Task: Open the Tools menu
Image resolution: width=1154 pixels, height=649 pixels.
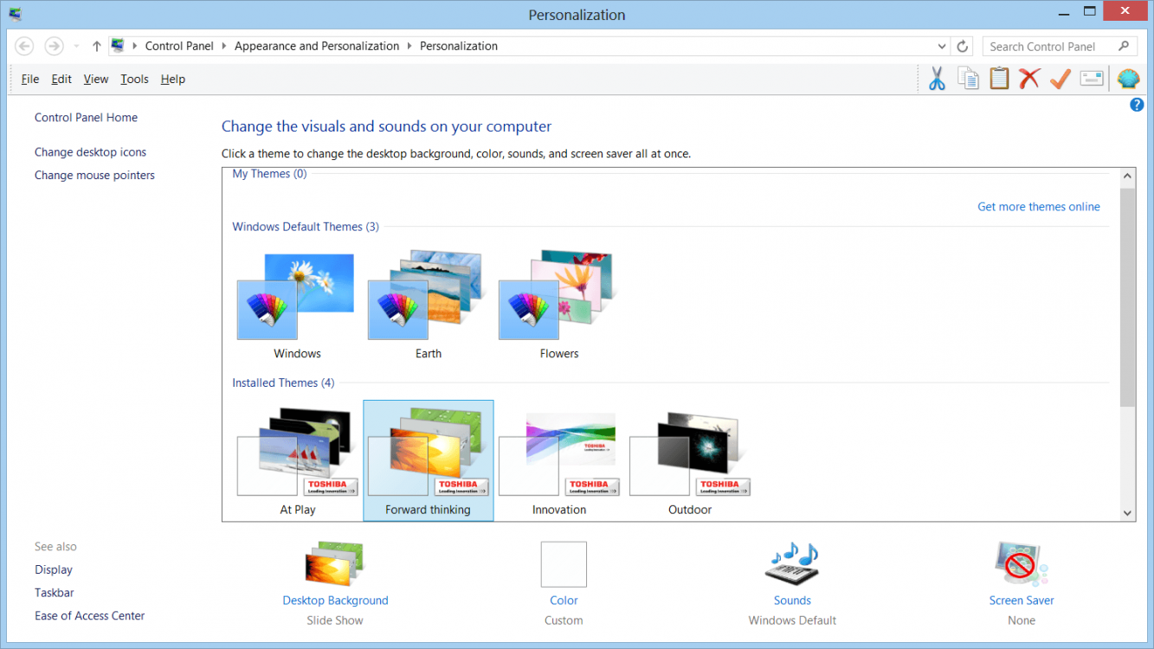Action: pos(134,79)
